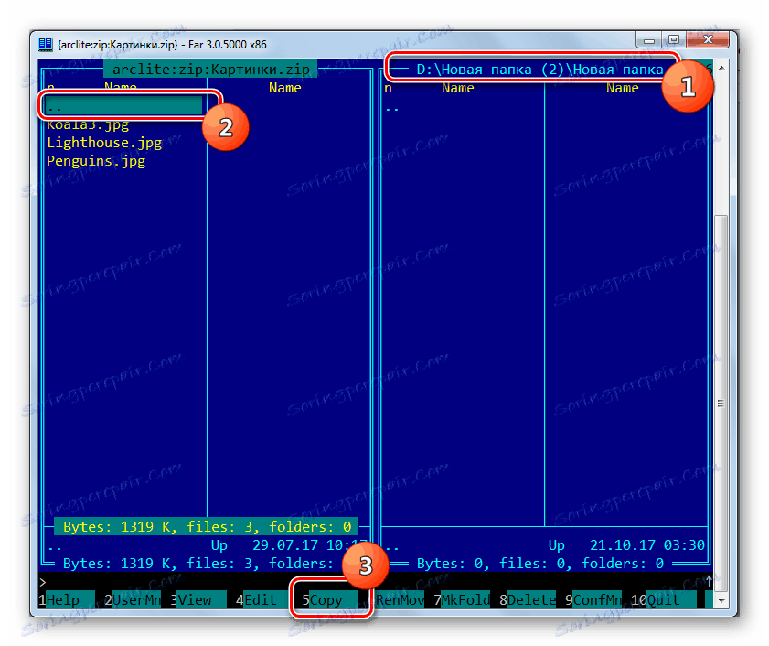Open the 9ConfMn configuration menu
Viewport: 769px width, 646px height.
(593, 600)
